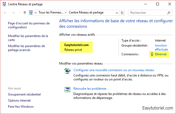Open Modifier les paramètres de la carte
Screen dimensions: 176x114
click(x=28, y=38)
